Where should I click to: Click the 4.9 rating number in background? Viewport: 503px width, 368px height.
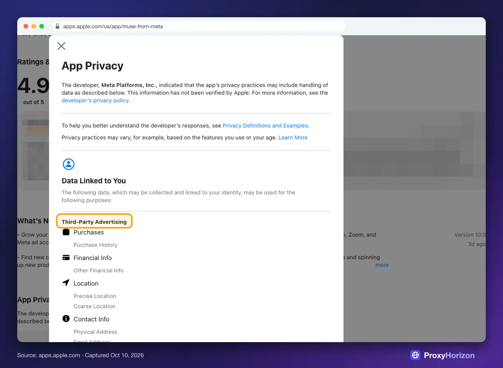click(x=33, y=86)
